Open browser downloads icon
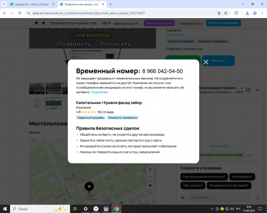This screenshot has height=213, width=267. click(x=247, y=13)
